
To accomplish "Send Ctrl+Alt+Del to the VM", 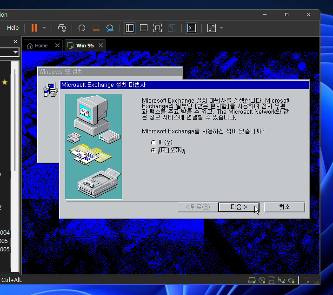I will coord(62,28).
